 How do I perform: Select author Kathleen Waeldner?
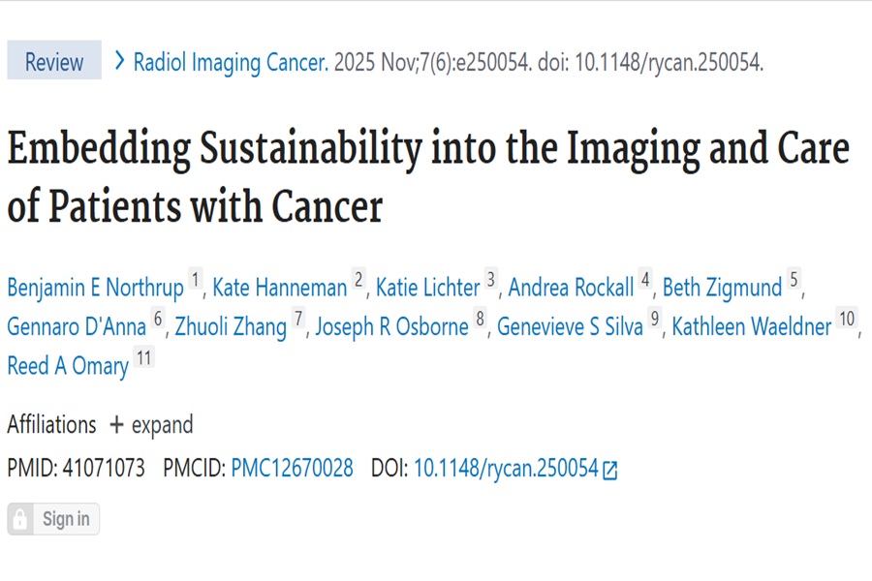[751, 326]
